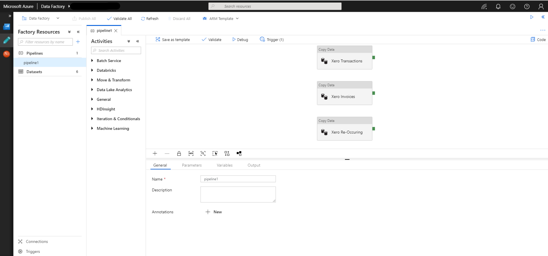Click the notifications bell icon
This screenshot has height=256, width=548.
[x=498, y=6]
